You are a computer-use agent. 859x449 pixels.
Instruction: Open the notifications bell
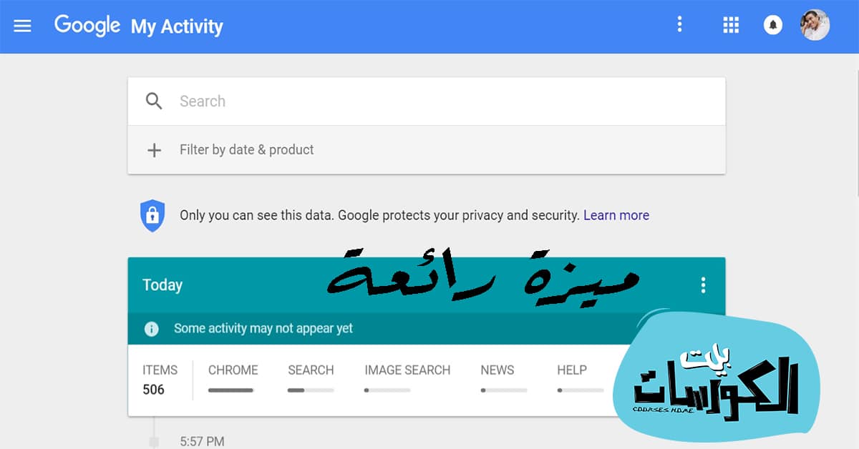[772, 26]
